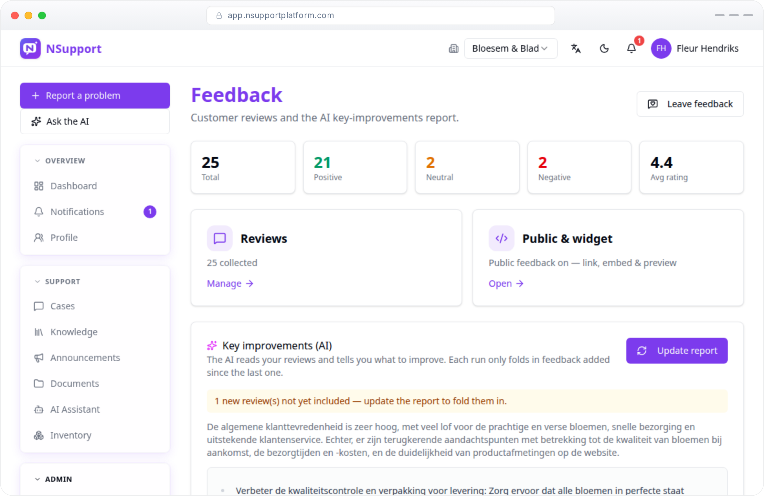Click the Public & widget code icon
This screenshot has height=496, width=764.
[502, 238]
